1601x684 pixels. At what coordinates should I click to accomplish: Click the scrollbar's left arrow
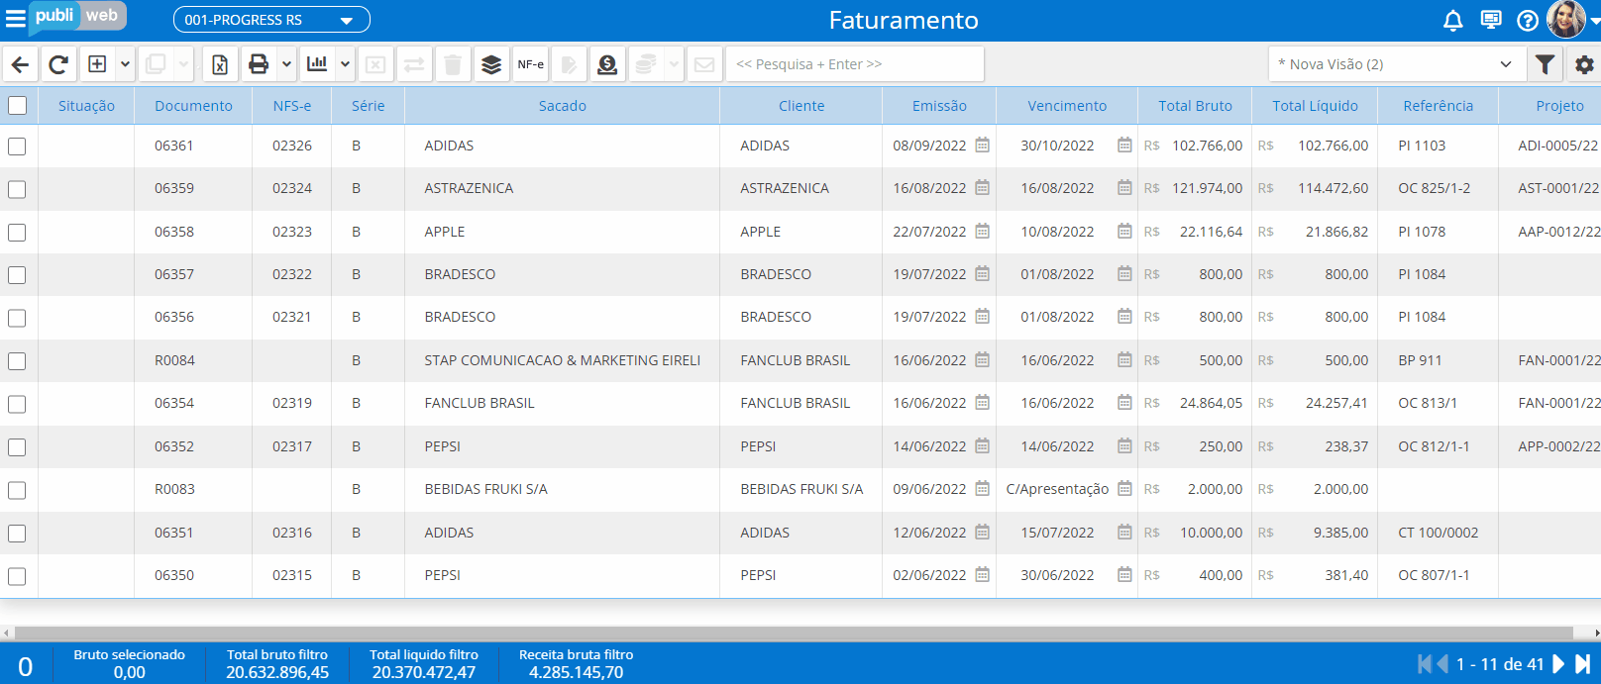tap(6, 633)
